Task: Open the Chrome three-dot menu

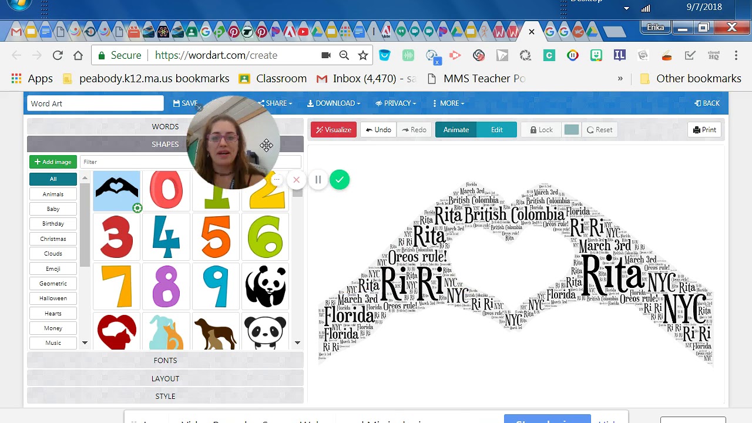Action: click(x=736, y=55)
